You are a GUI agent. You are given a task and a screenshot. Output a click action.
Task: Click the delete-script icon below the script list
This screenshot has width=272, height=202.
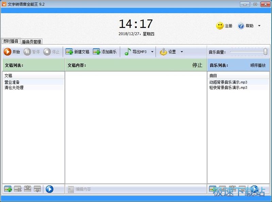(x=17, y=188)
